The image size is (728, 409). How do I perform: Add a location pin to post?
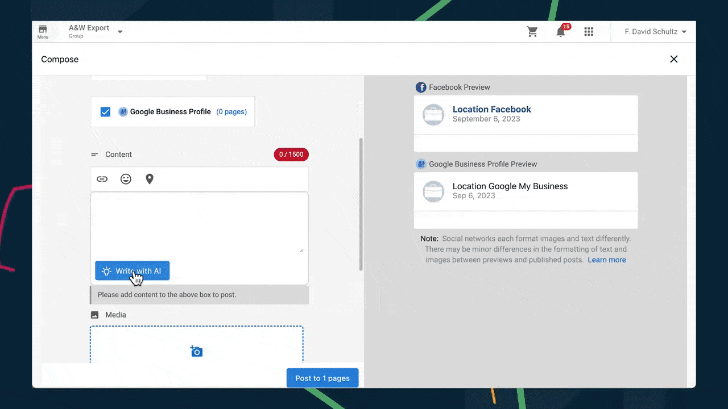point(150,179)
